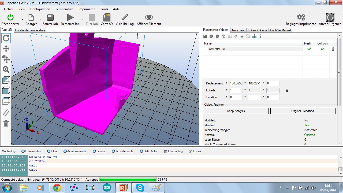Select the rotate view tool
This screenshot has width=343, height=193.
point(6,38)
